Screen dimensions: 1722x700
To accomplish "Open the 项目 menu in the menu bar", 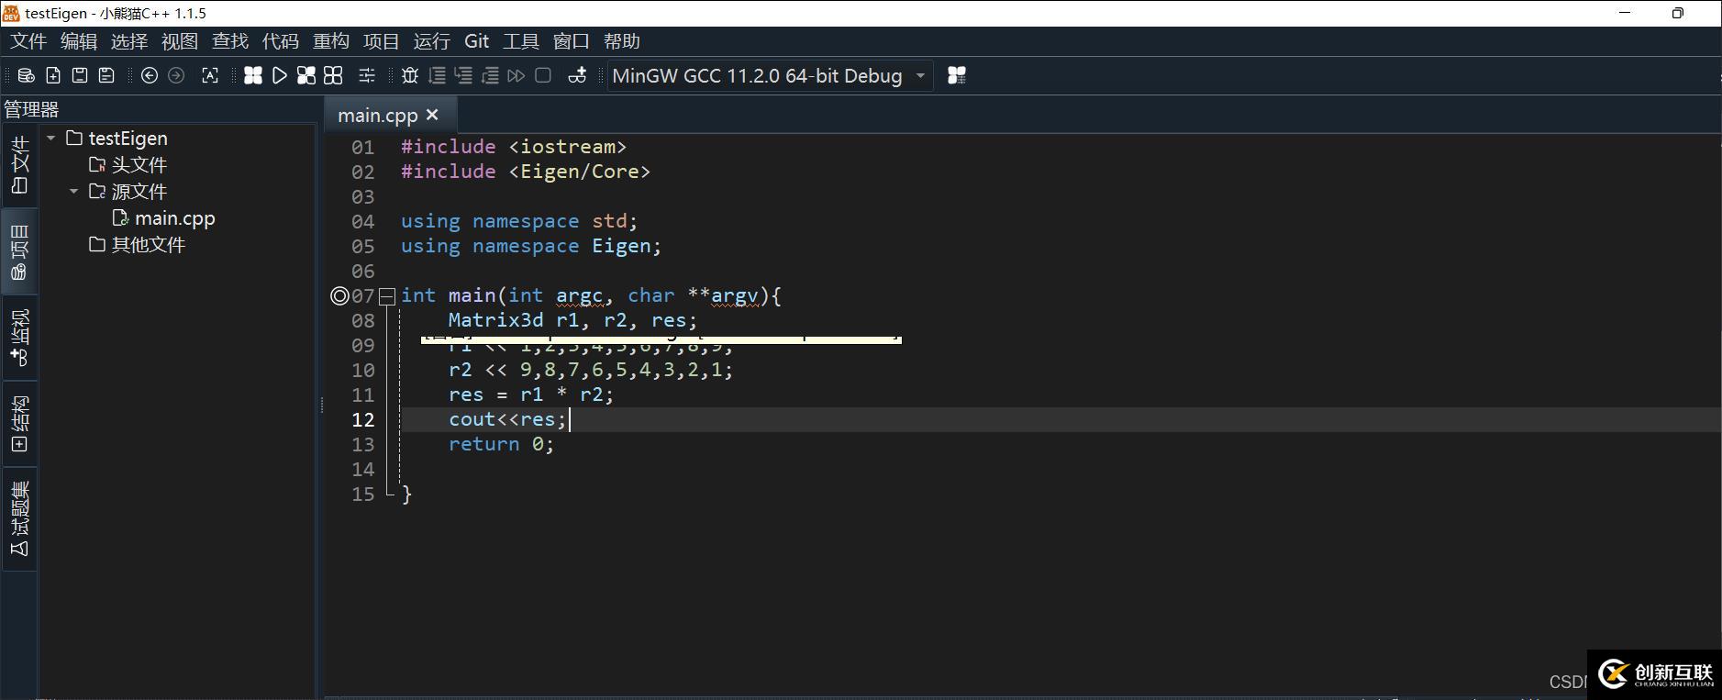I will click(382, 41).
